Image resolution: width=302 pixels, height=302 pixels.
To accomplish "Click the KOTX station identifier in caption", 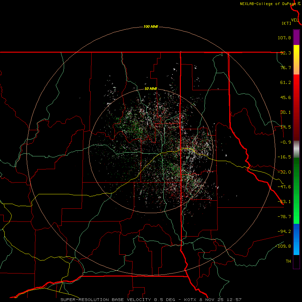I will tap(191, 300).
